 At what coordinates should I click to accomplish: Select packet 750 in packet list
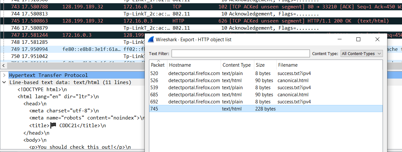[x=73, y=56]
